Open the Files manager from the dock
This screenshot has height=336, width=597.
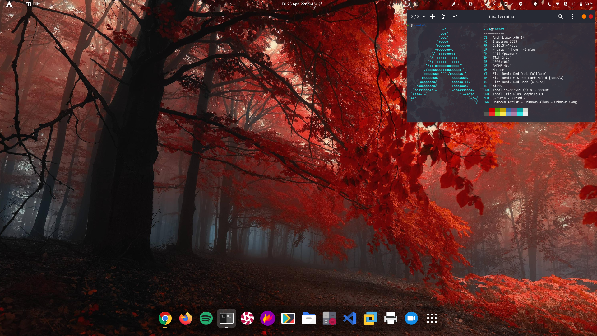(309, 318)
